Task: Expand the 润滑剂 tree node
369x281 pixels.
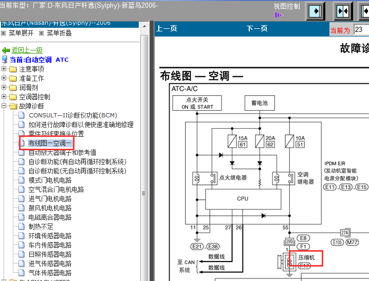Action: [4, 87]
